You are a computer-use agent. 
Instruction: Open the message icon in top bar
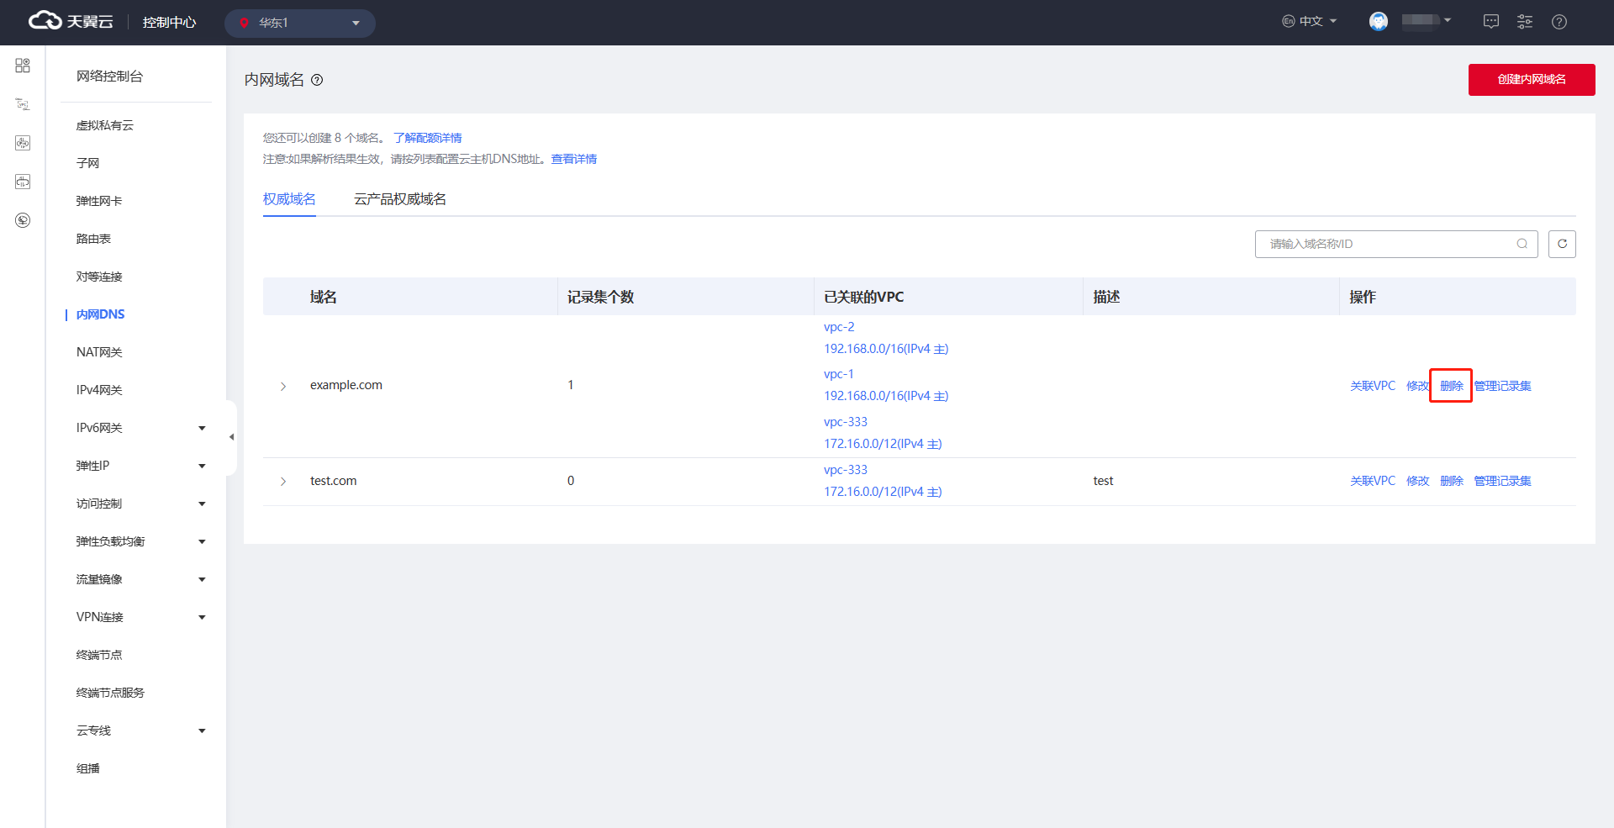click(1491, 23)
